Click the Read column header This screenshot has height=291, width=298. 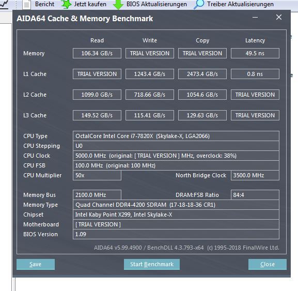tap(97, 40)
